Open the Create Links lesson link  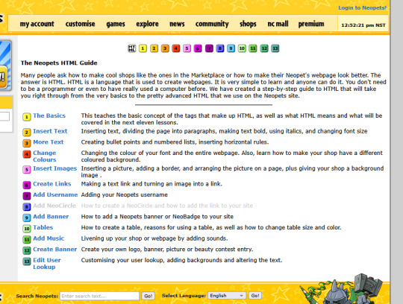(52, 184)
